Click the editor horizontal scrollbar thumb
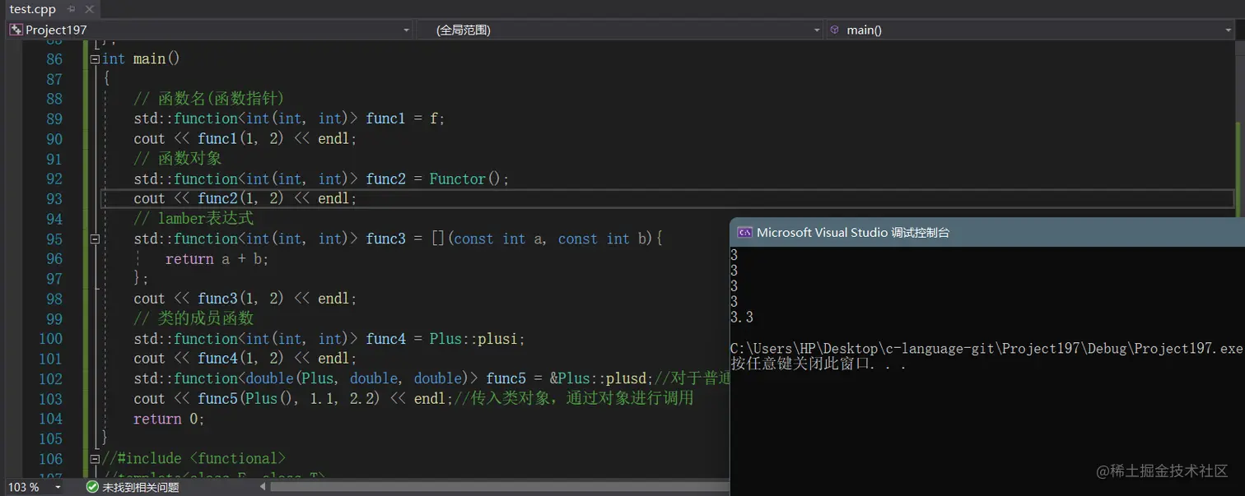Image resolution: width=1245 pixels, height=496 pixels. point(499,487)
